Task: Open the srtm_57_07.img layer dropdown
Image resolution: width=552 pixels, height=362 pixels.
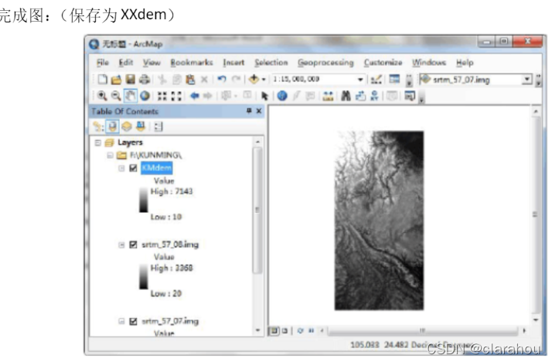Action: [x=527, y=80]
